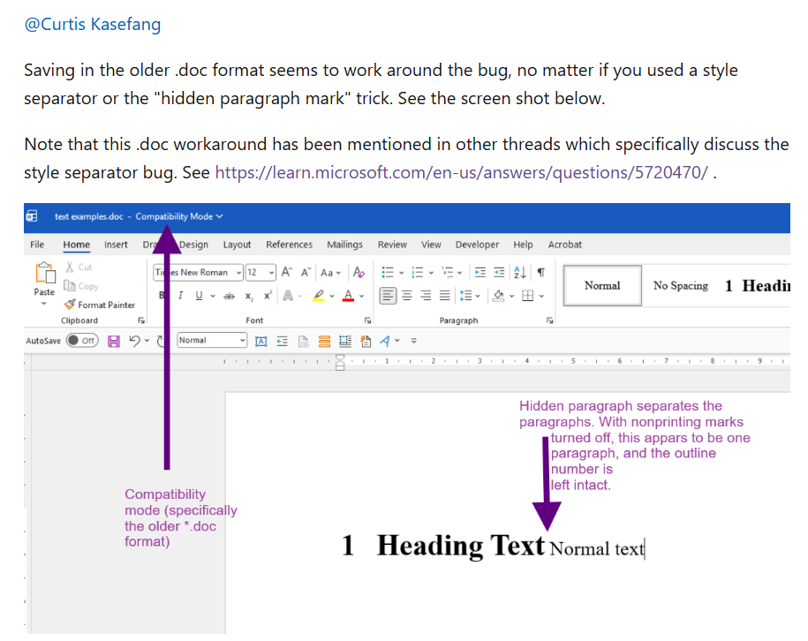
Task: Click the text box icon in Quick Access
Action: pyautogui.click(x=261, y=341)
